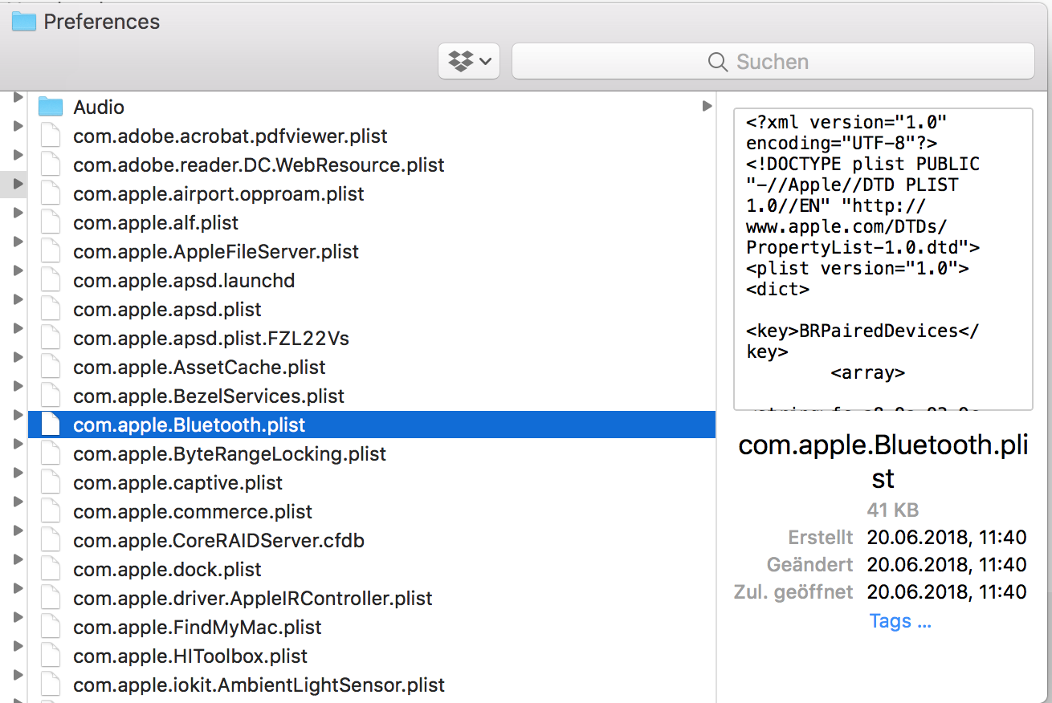Select com.apple.CoreRAIDServer.cfdb file
Image resolution: width=1052 pixels, height=703 pixels.
218,541
